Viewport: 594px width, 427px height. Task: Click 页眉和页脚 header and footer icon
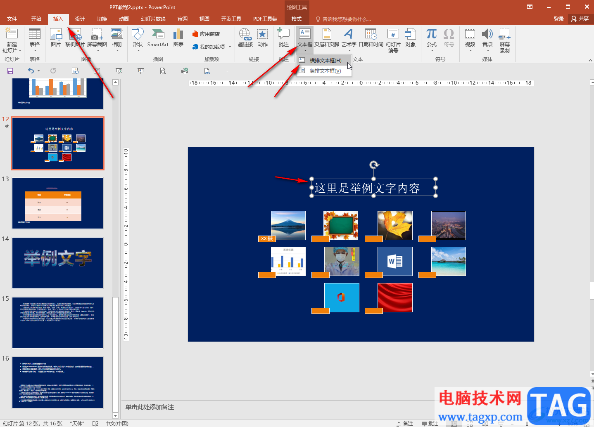tap(327, 38)
